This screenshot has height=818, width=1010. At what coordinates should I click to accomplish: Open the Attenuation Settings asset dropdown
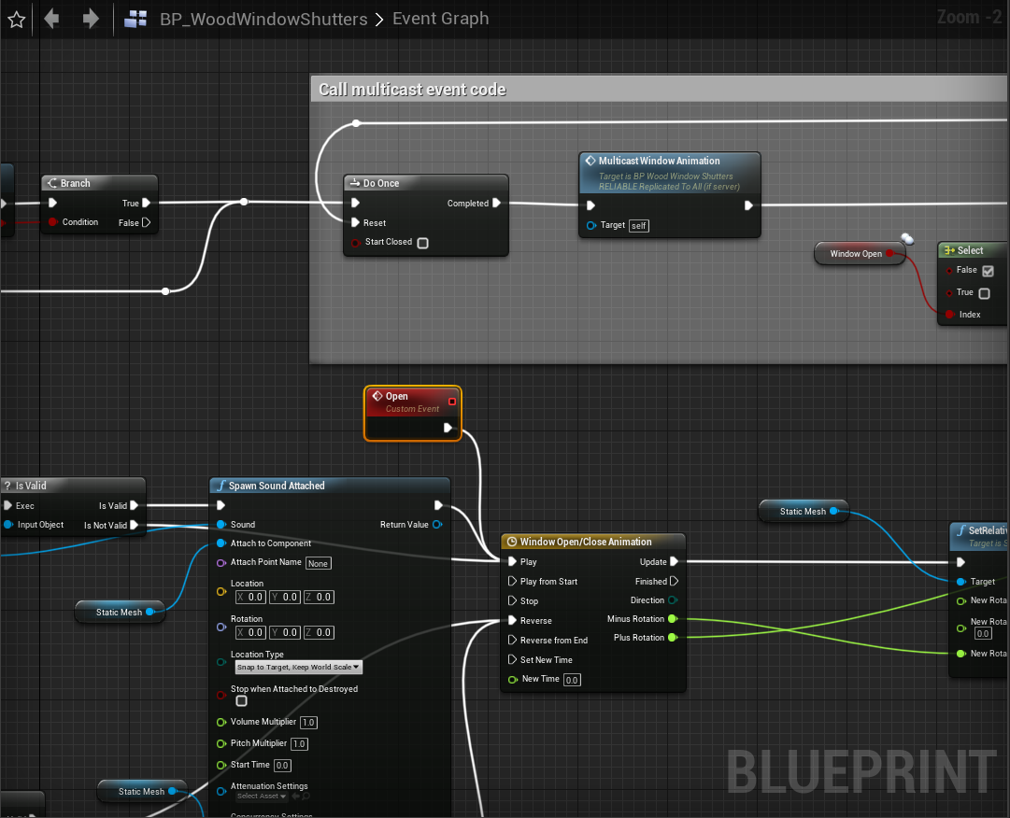pyautogui.click(x=262, y=797)
